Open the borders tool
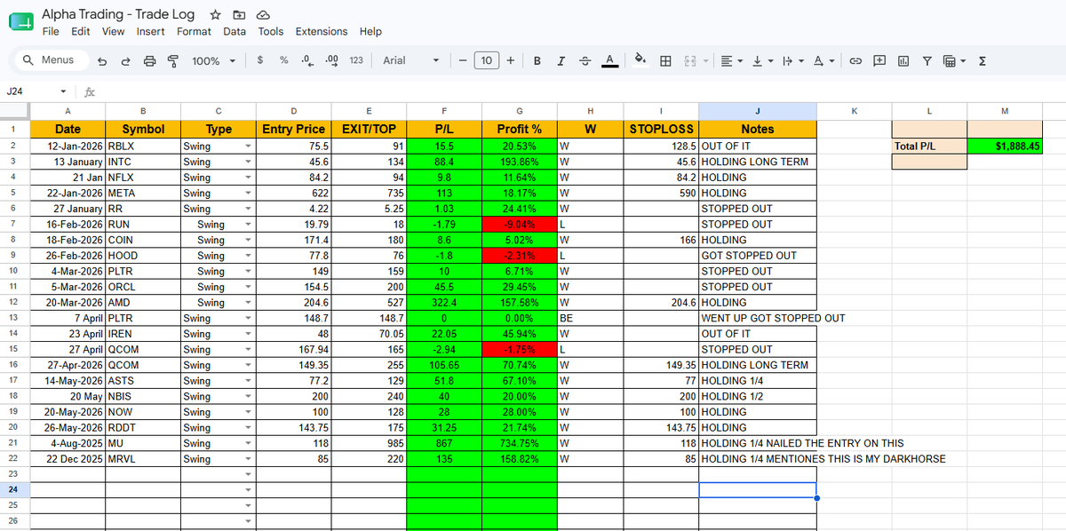Image resolution: width=1066 pixels, height=531 pixels. [665, 60]
